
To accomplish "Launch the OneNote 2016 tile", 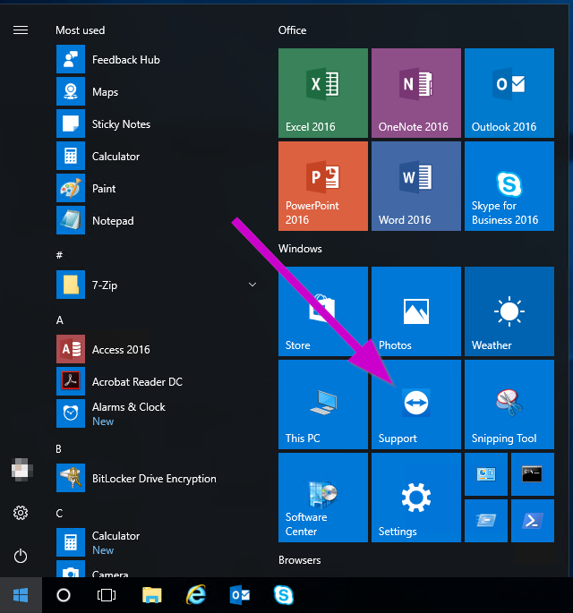I will coord(416,93).
